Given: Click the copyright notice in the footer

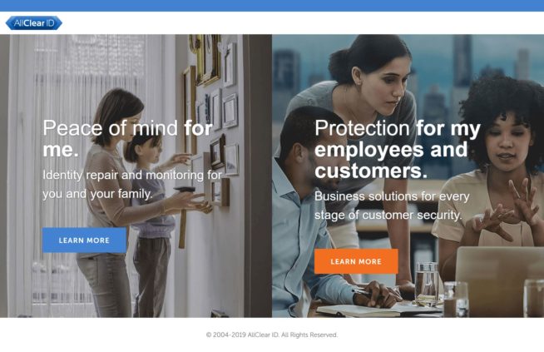Looking at the screenshot, I should 272,335.
